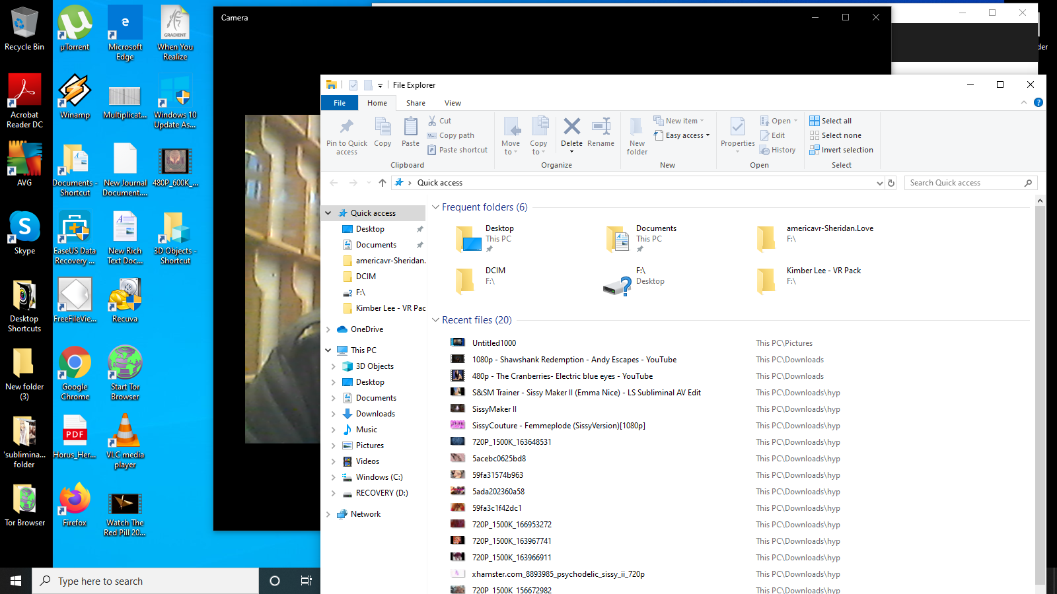
Task: Select RECOVERY (D:) drive in tree
Action: coord(382,493)
